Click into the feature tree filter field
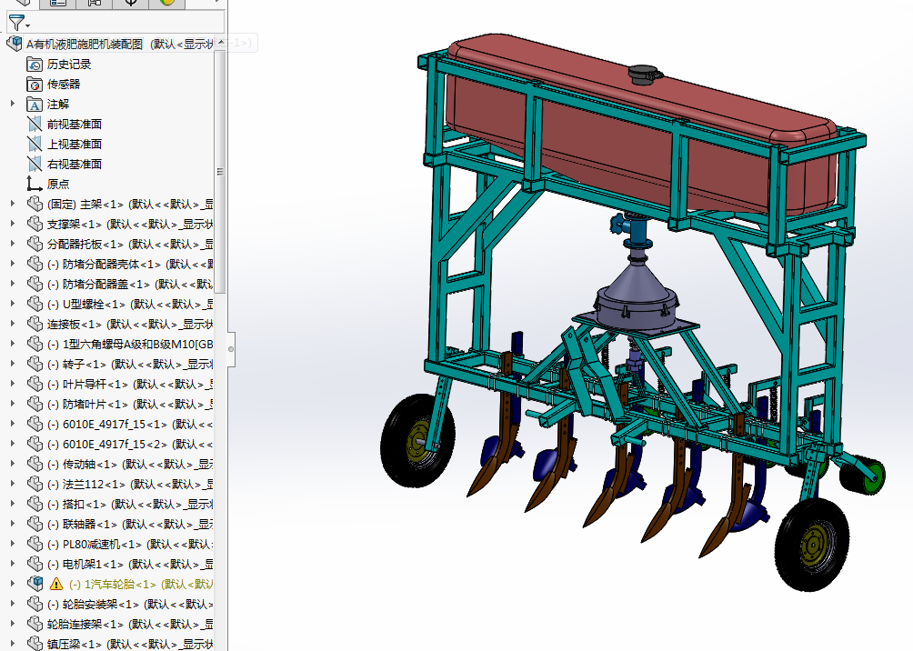The image size is (913, 651). pos(115,23)
